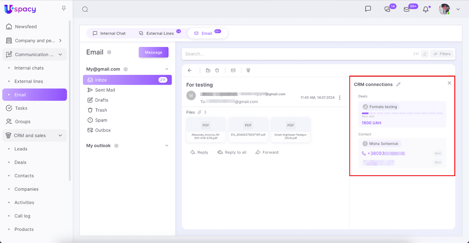
Task: Switch to the Internal Chat tab
Action: coord(109,33)
